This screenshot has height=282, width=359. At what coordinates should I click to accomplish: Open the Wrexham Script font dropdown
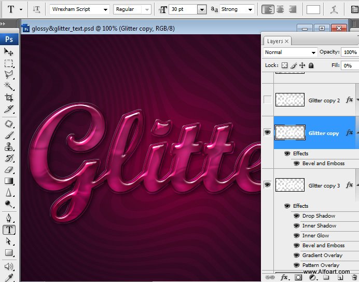pyautogui.click(x=105, y=9)
